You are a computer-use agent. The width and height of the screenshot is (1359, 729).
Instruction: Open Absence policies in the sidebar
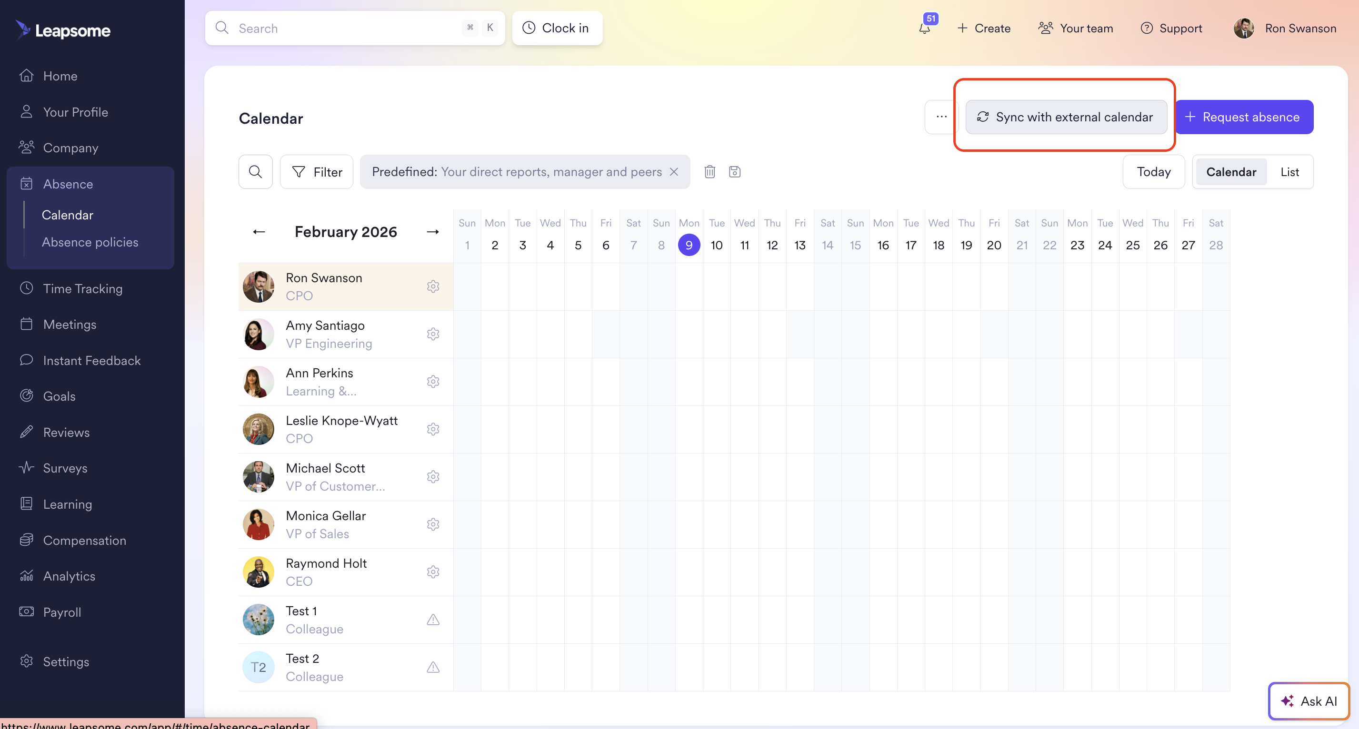click(90, 242)
